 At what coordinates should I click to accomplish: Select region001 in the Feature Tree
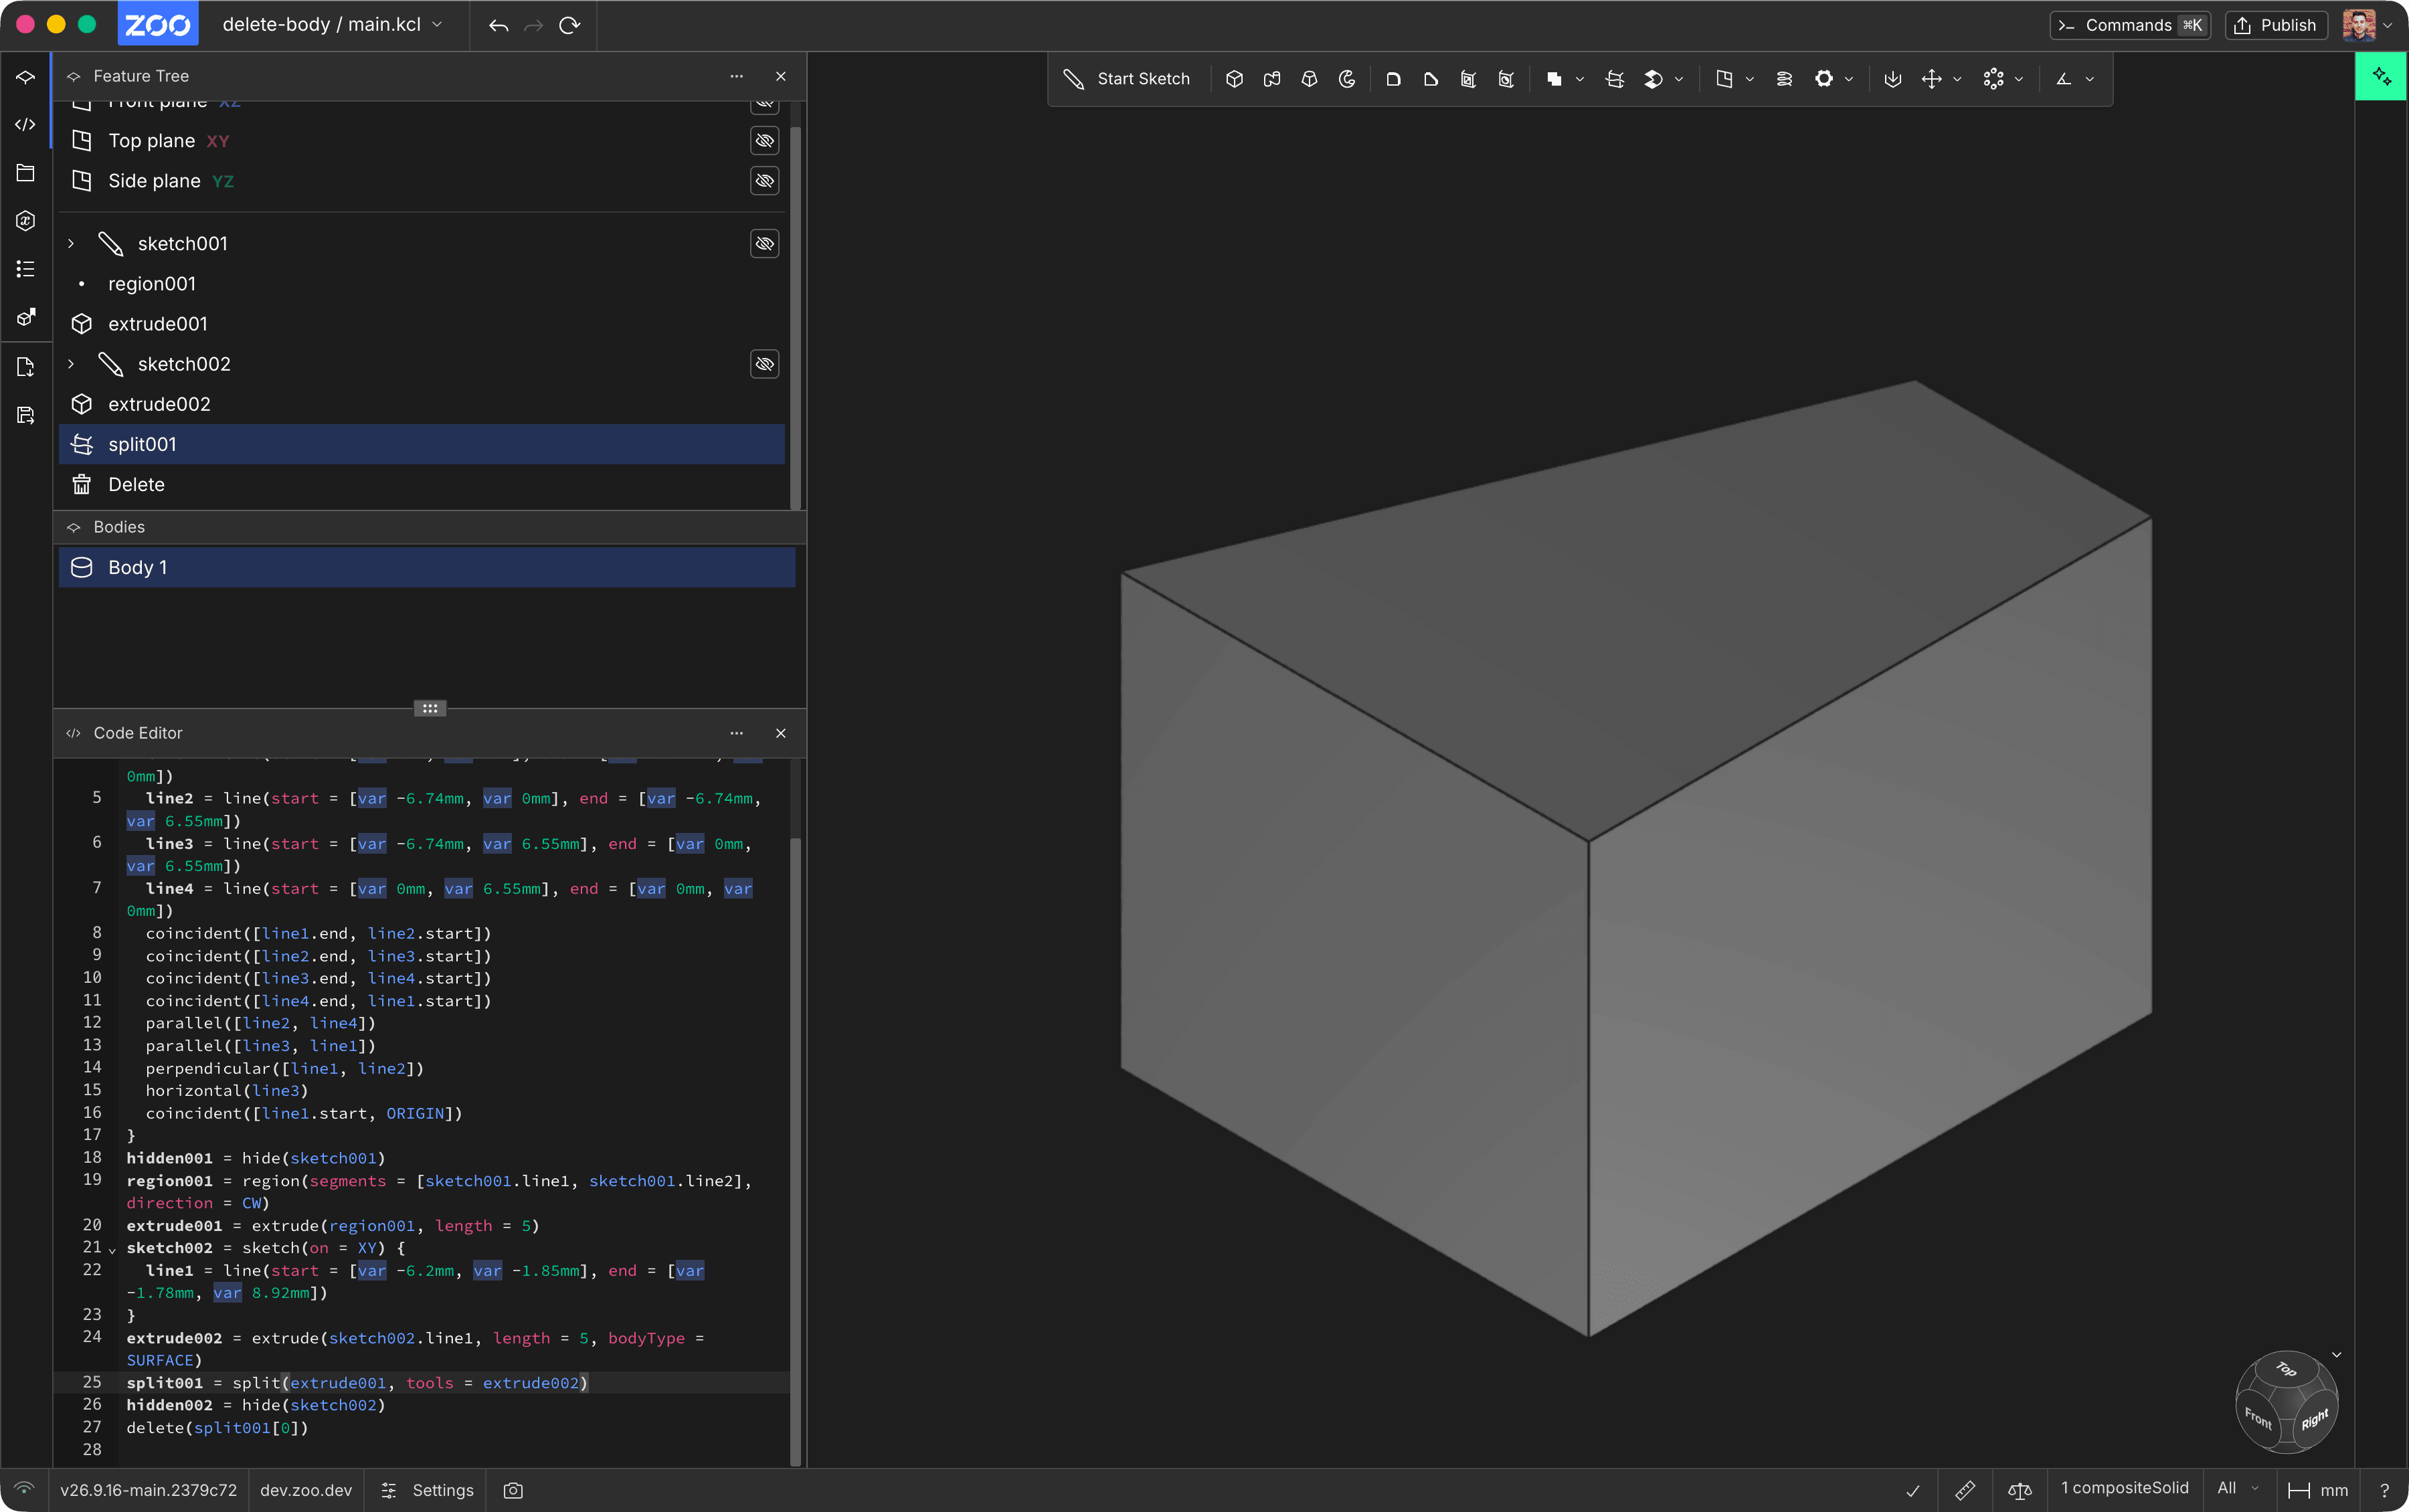coord(422,284)
